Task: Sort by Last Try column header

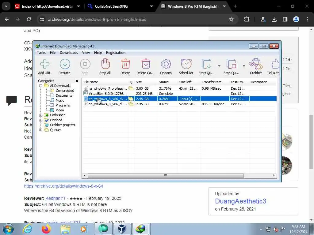Action: point(239,82)
